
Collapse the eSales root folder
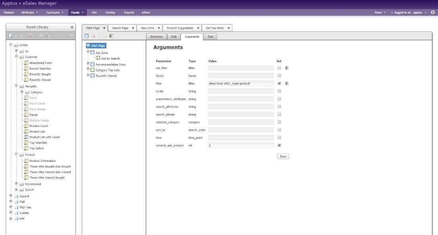click(x=11, y=45)
